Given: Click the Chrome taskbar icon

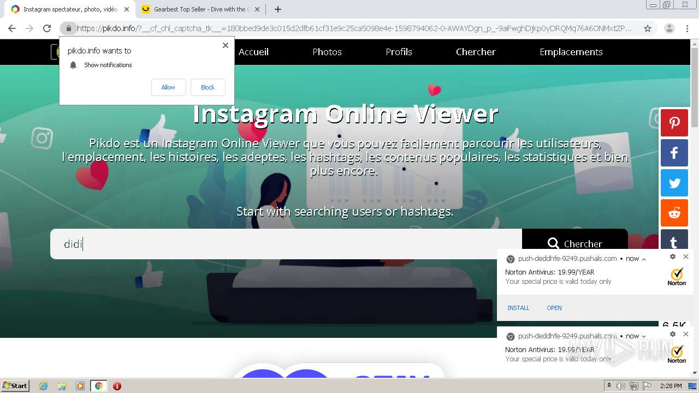Looking at the screenshot, I should click(x=98, y=386).
